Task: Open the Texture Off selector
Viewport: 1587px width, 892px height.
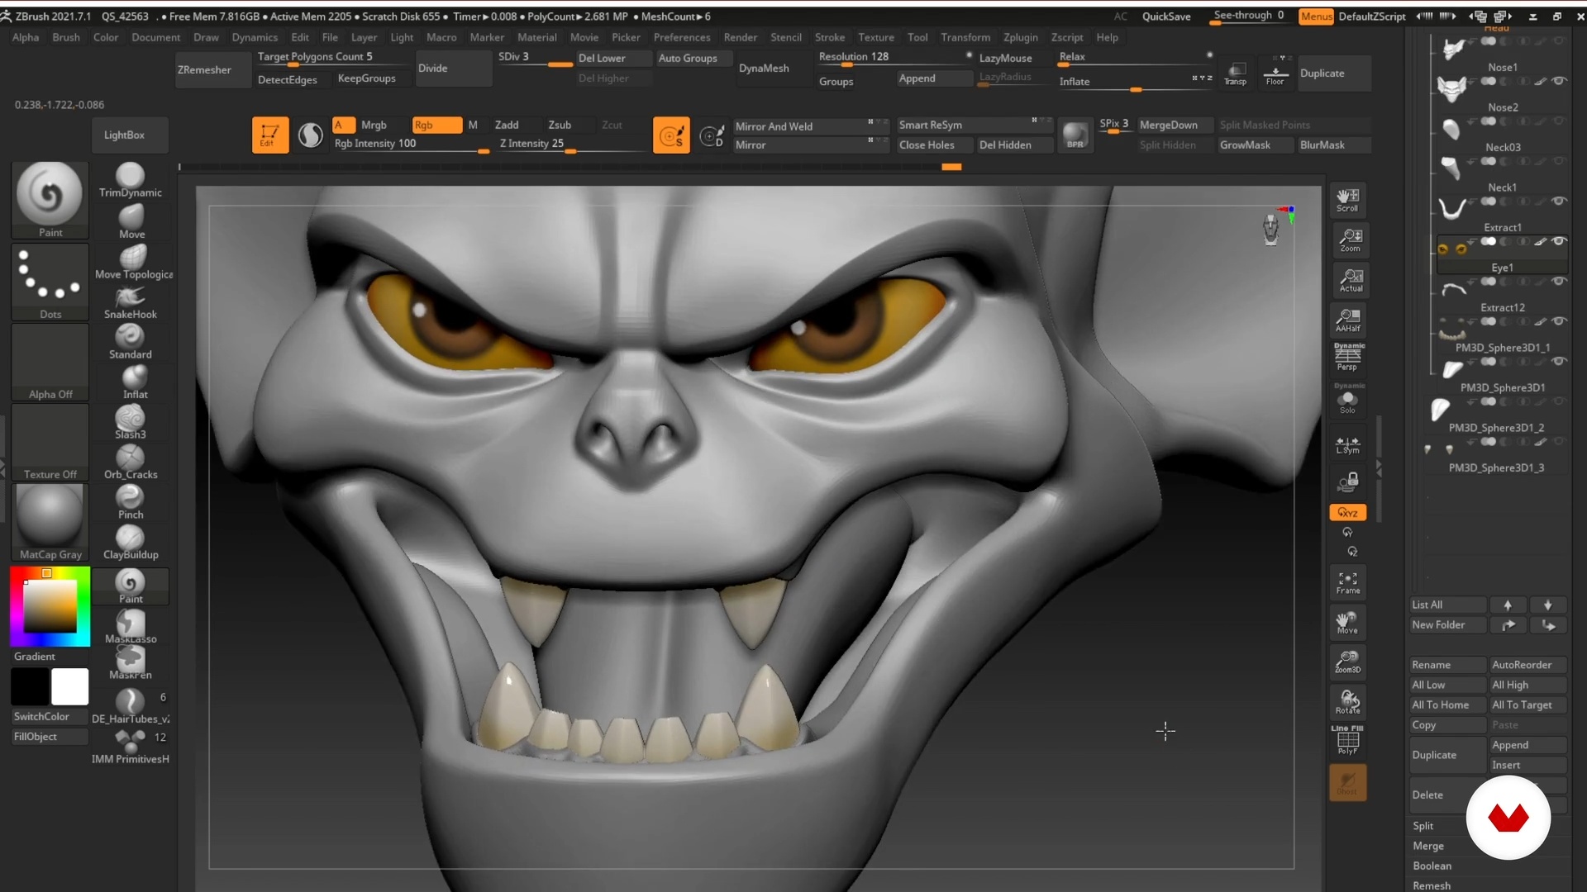Action: click(x=50, y=442)
